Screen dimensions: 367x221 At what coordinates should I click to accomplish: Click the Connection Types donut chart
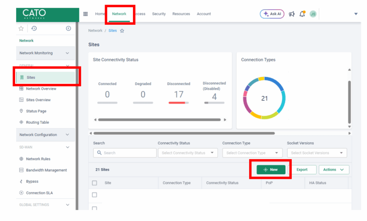(264, 98)
